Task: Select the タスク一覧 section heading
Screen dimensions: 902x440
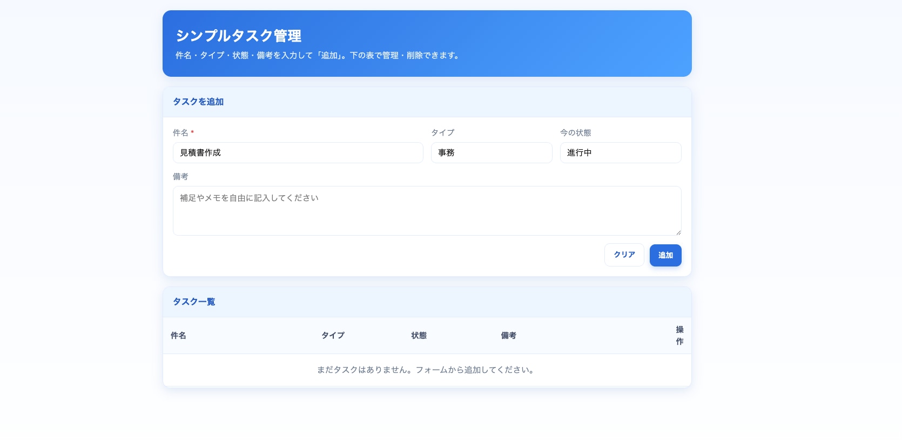Action: [x=194, y=302]
